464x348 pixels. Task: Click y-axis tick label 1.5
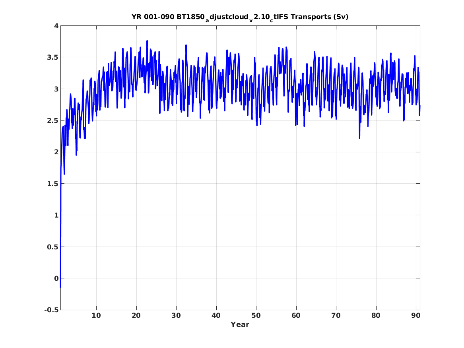[53, 184]
